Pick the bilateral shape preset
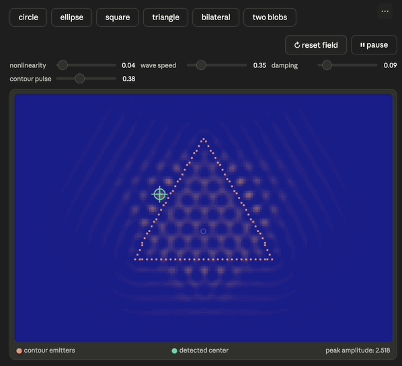Viewport: 402px width, 366px height. [x=216, y=17]
